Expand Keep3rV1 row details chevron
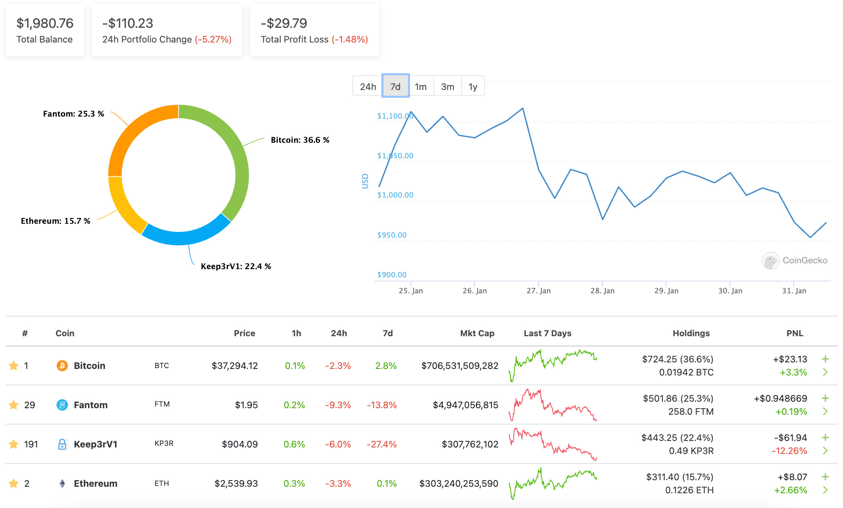This screenshot has width=843, height=508. coord(825,451)
